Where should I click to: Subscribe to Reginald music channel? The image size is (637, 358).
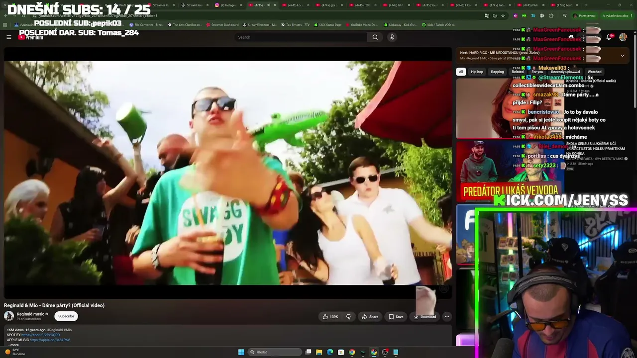click(x=66, y=316)
